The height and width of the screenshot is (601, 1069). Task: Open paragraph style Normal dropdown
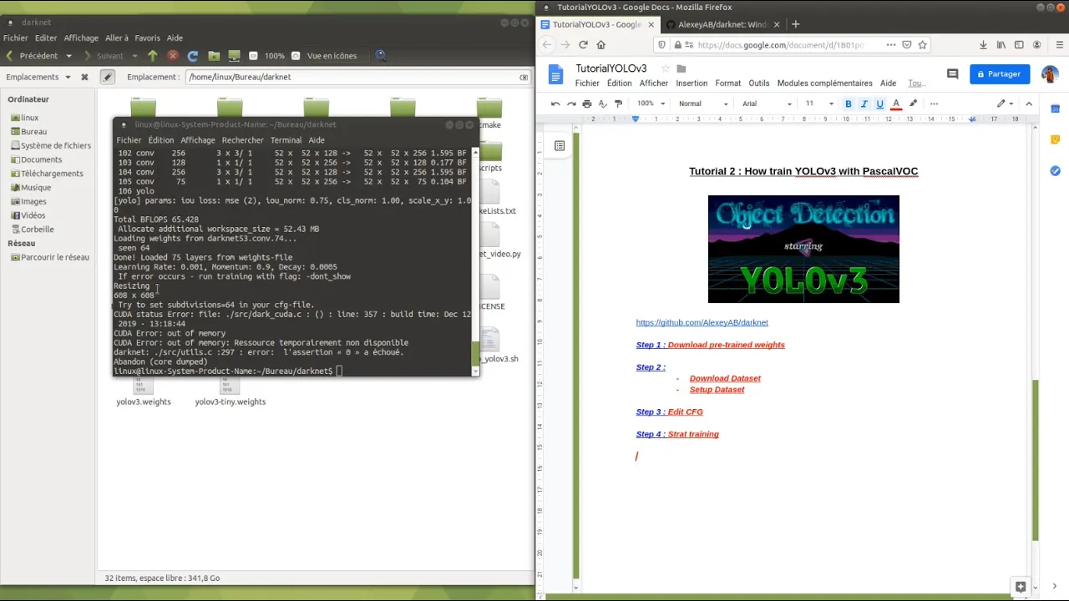click(x=703, y=104)
